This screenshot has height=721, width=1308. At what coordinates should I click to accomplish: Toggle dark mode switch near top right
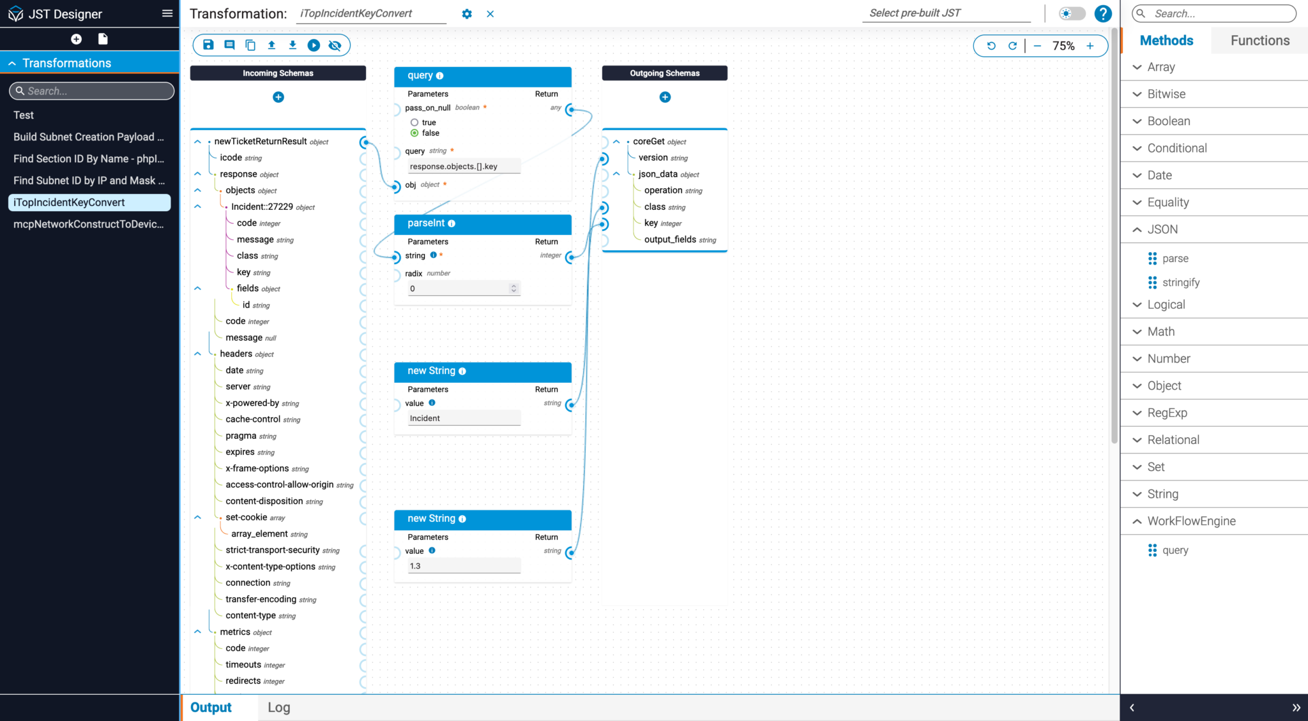(x=1072, y=13)
